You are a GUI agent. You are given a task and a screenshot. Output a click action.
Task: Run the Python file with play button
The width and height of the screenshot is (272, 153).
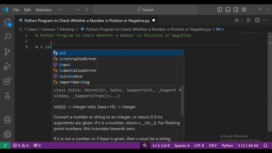coord(237,20)
